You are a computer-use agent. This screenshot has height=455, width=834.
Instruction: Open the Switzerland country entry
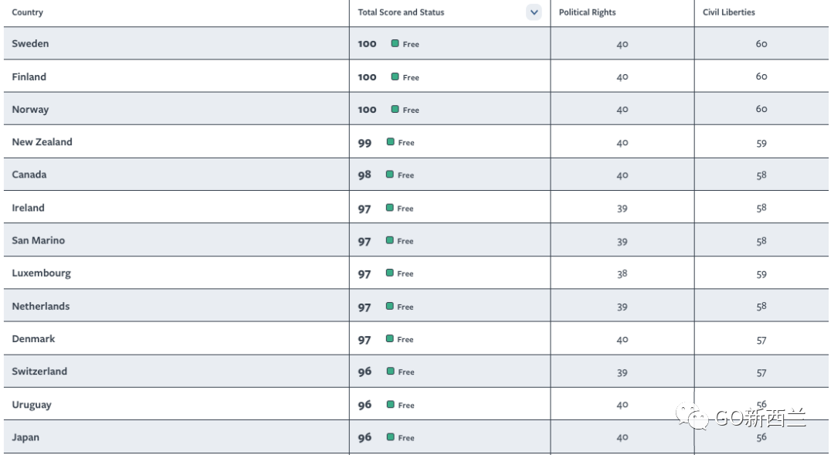(39, 372)
